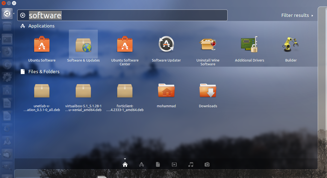Open the forticlient deb package
327x178 pixels.
(x=125, y=91)
